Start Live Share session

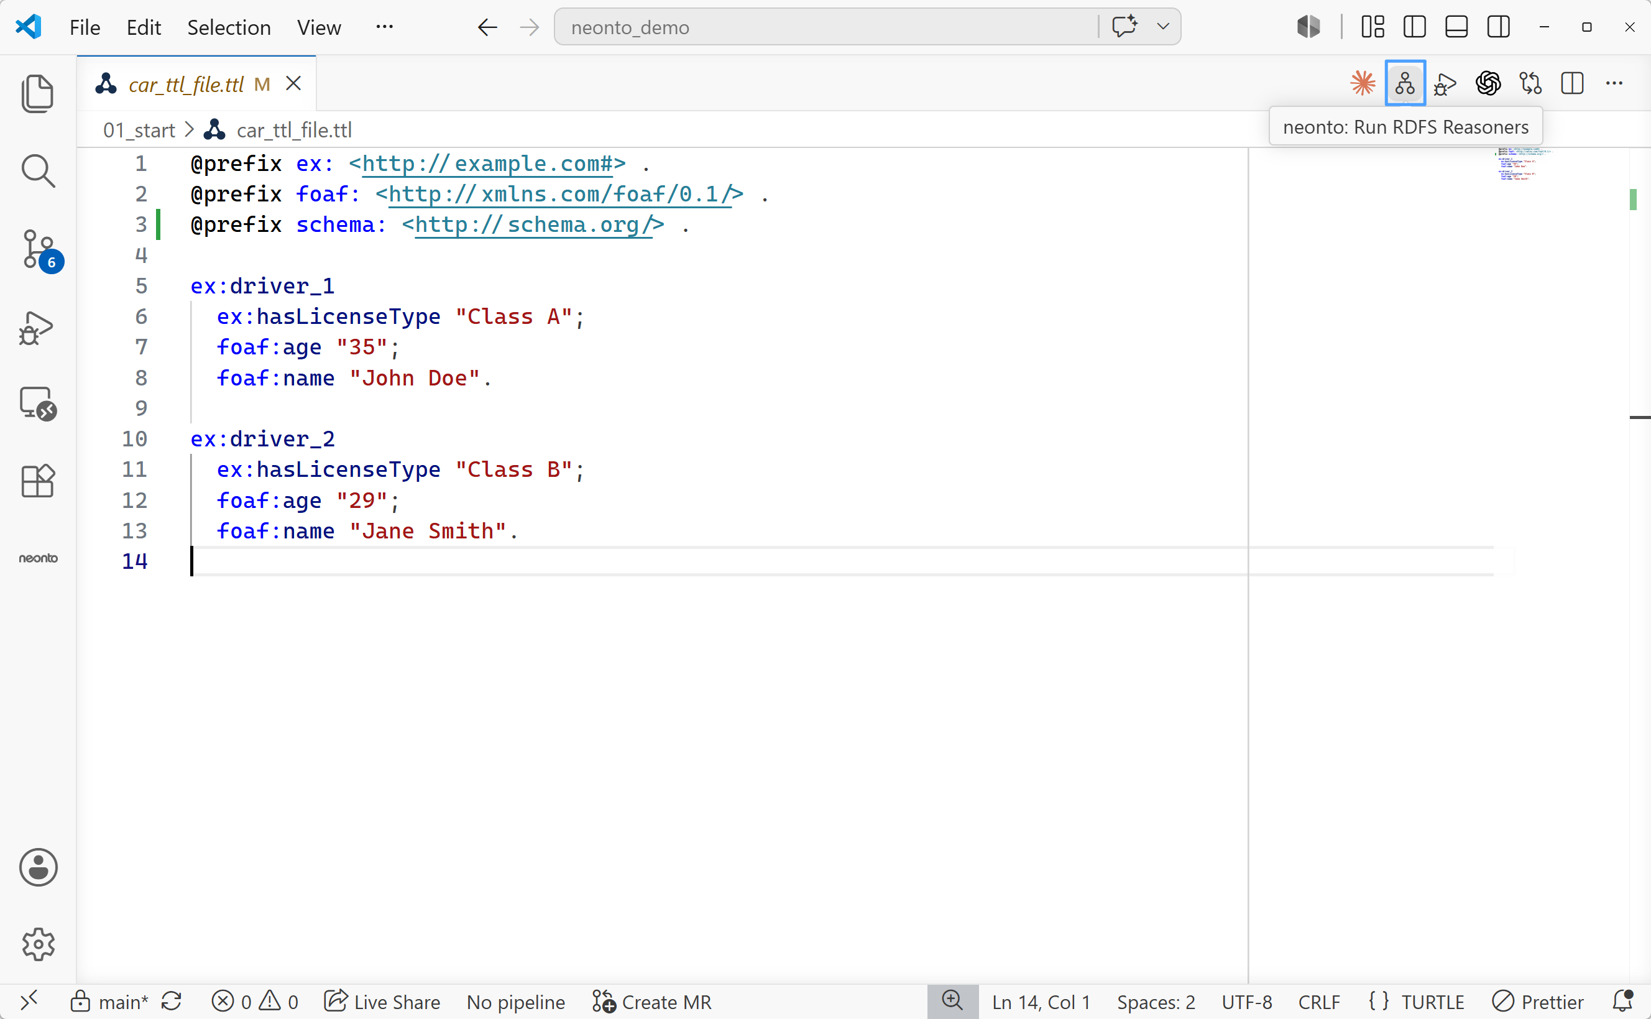[382, 1002]
